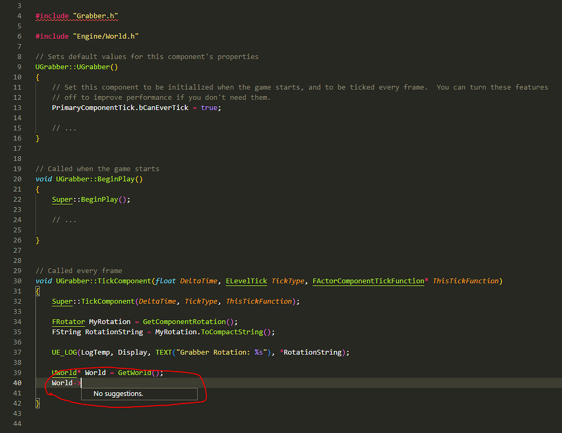Viewport: 562px width, 433px height.
Task: Click the underlined ELevelTick type name
Action: point(246,281)
